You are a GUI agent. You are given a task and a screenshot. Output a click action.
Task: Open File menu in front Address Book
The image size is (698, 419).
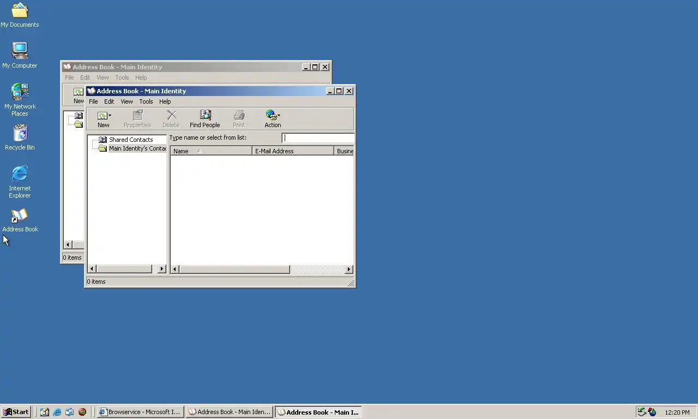pos(93,101)
